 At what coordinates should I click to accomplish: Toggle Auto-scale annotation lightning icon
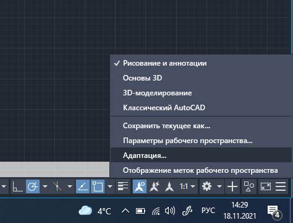155,186
